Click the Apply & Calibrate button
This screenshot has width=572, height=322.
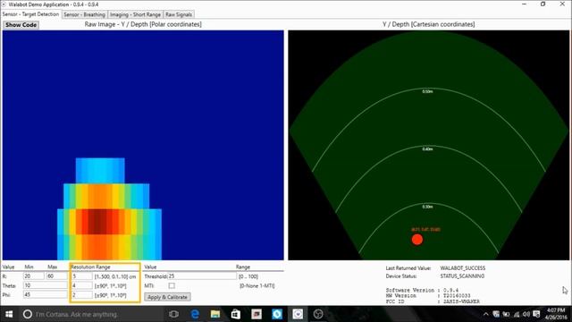(167, 297)
